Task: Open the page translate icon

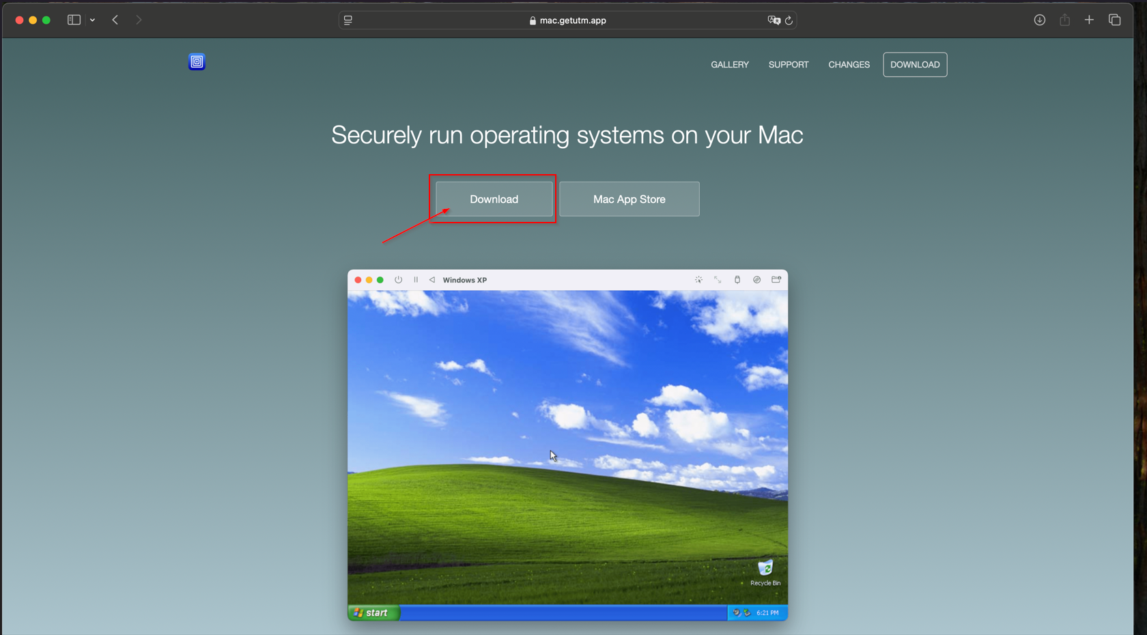Action: point(774,20)
